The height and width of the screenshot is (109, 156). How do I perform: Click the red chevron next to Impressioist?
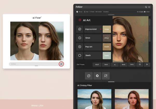pos(101,29)
